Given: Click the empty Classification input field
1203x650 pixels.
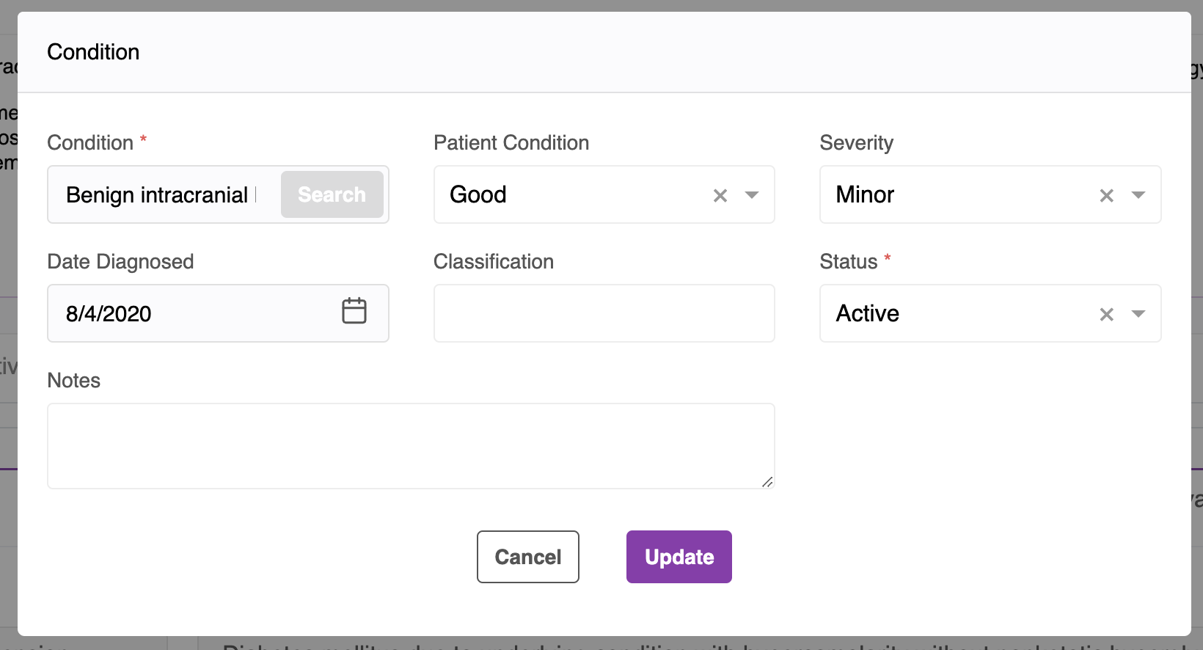Looking at the screenshot, I should click(604, 313).
